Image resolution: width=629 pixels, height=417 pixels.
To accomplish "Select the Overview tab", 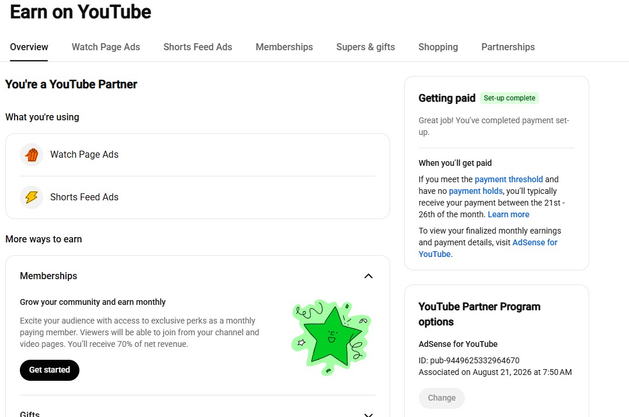I will point(29,47).
